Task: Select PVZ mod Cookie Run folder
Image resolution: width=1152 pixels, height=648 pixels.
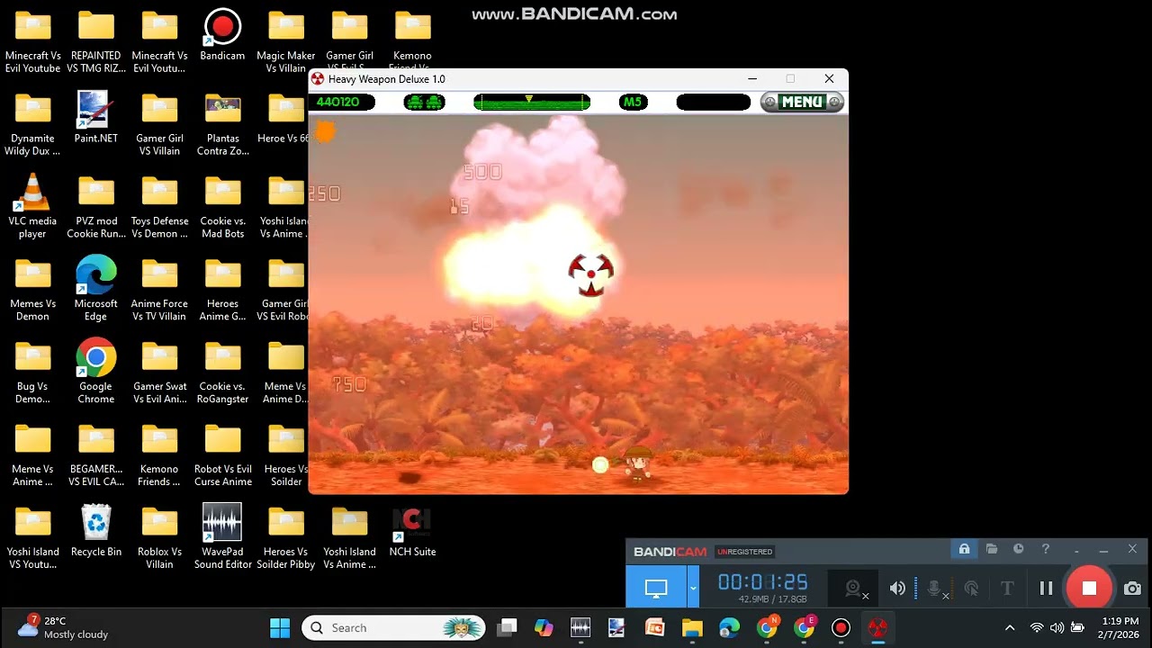Action: (x=96, y=206)
